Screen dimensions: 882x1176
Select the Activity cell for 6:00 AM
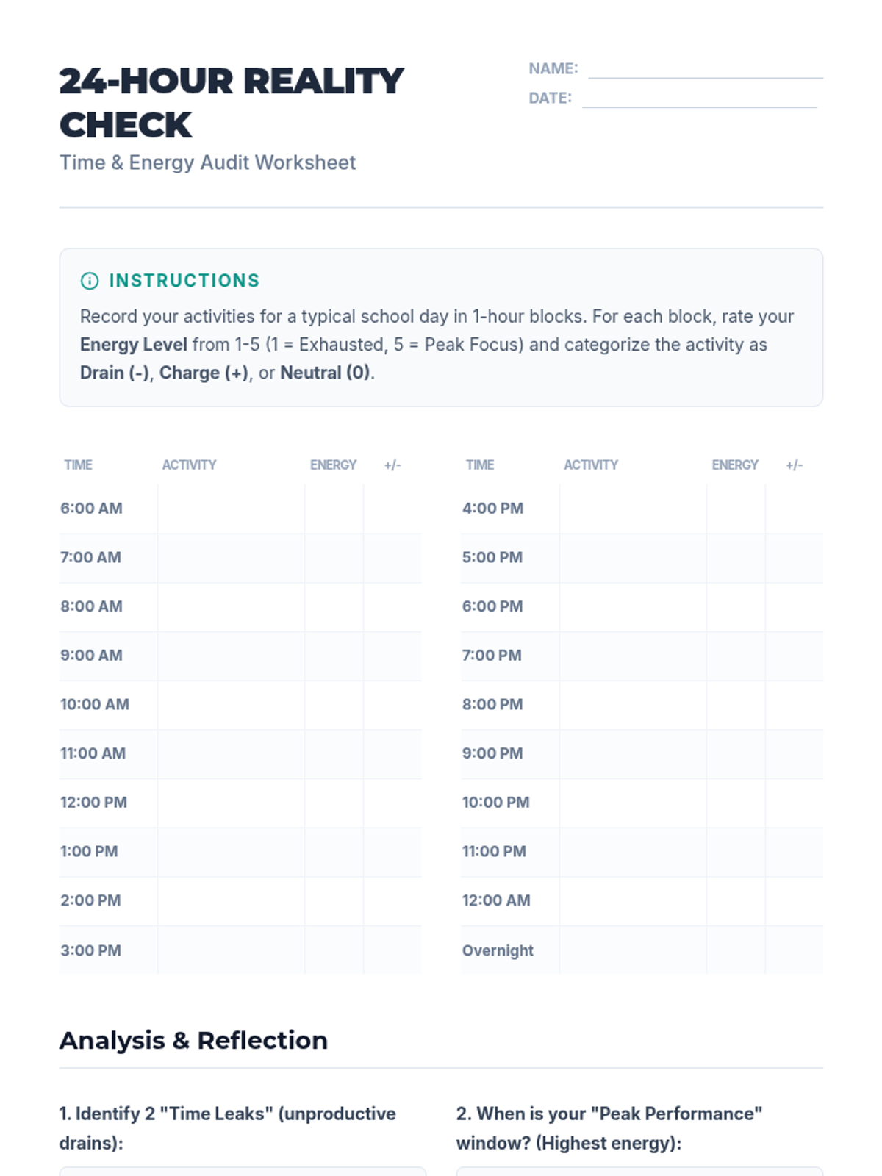click(x=231, y=509)
